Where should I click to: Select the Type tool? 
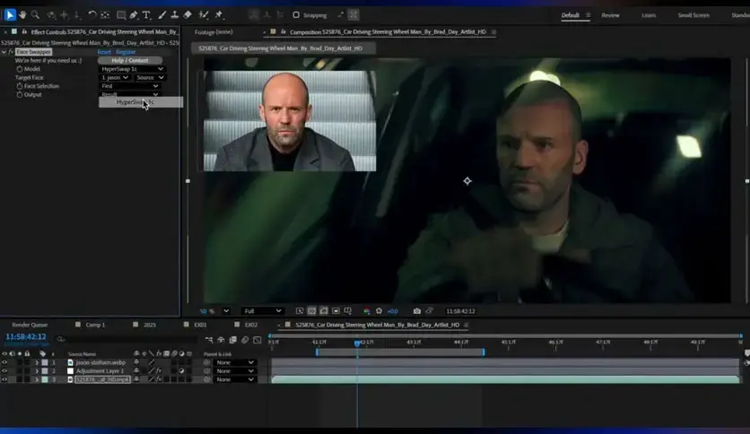click(146, 15)
